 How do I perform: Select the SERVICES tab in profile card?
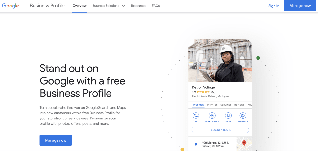click(x=226, y=105)
